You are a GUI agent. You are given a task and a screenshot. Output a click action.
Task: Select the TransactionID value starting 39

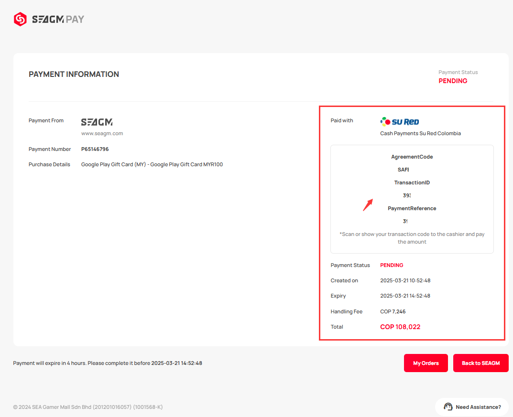click(x=407, y=195)
